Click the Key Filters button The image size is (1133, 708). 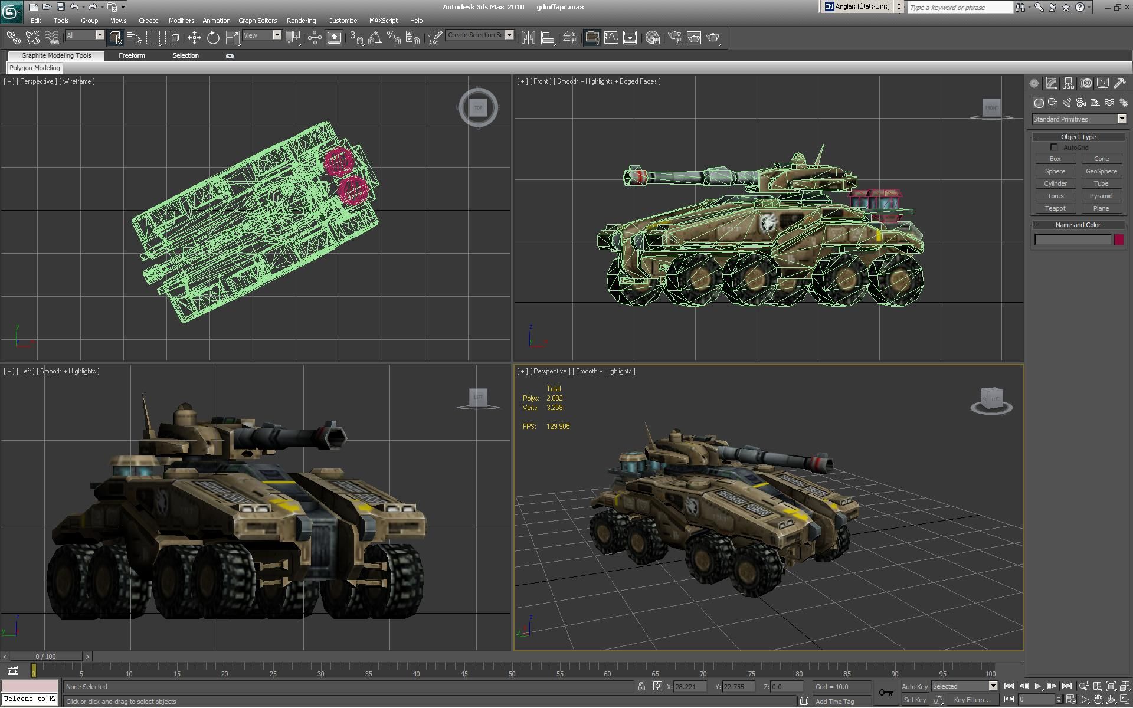[x=972, y=700]
